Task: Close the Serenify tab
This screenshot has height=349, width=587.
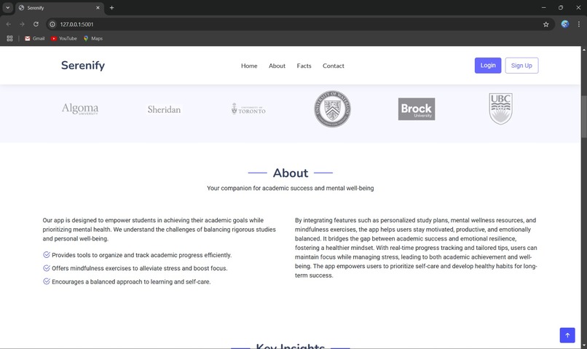Action: tap(98, 8)
